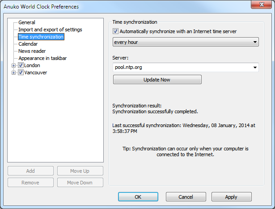Image resolution: width=275 pixels, height=209 pixels.
Task: Go to Calendar preferences
Action: [x=28, y=44]
